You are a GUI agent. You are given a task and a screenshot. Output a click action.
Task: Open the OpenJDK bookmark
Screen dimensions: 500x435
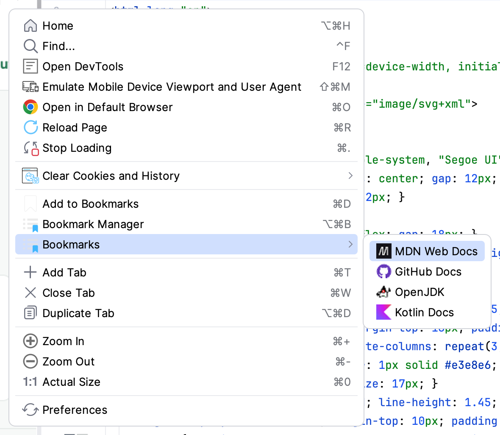(427, 292)
